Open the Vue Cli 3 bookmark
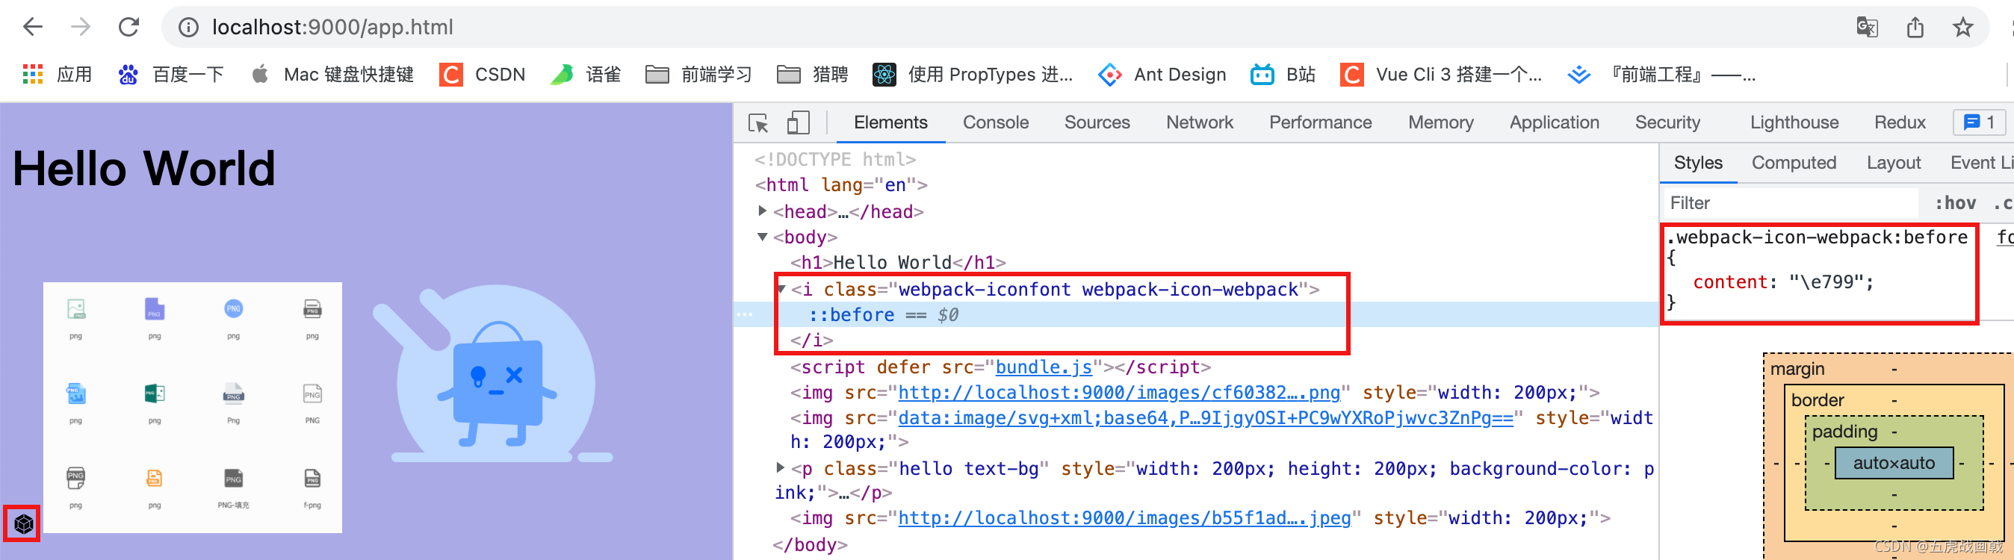The height and width of the screenshot is (560, 2014). pyautogui.click(x=1441, y=74)
